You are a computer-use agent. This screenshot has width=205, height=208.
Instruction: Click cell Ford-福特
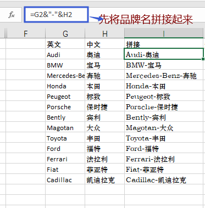pyautogui.click(x=164, y=148)
